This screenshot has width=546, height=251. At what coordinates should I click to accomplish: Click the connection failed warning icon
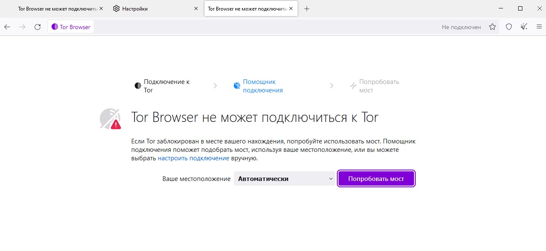[110, 119]
